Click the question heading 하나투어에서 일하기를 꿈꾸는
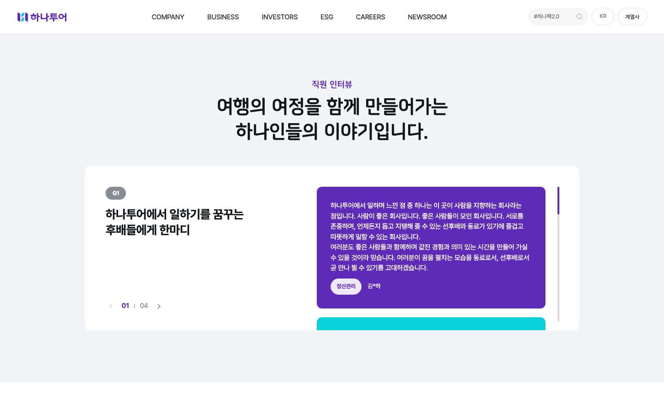 point(175,214)
